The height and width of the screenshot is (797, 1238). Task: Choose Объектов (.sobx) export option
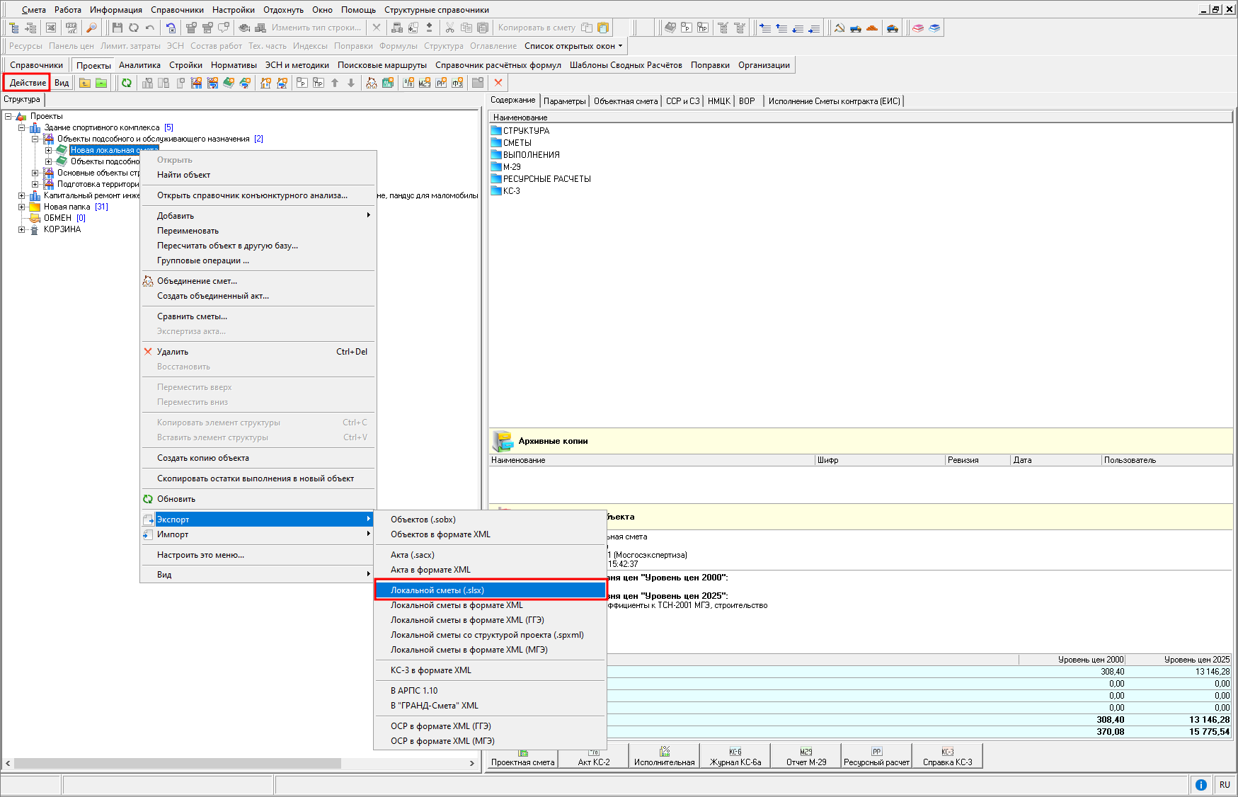(490, 520)
